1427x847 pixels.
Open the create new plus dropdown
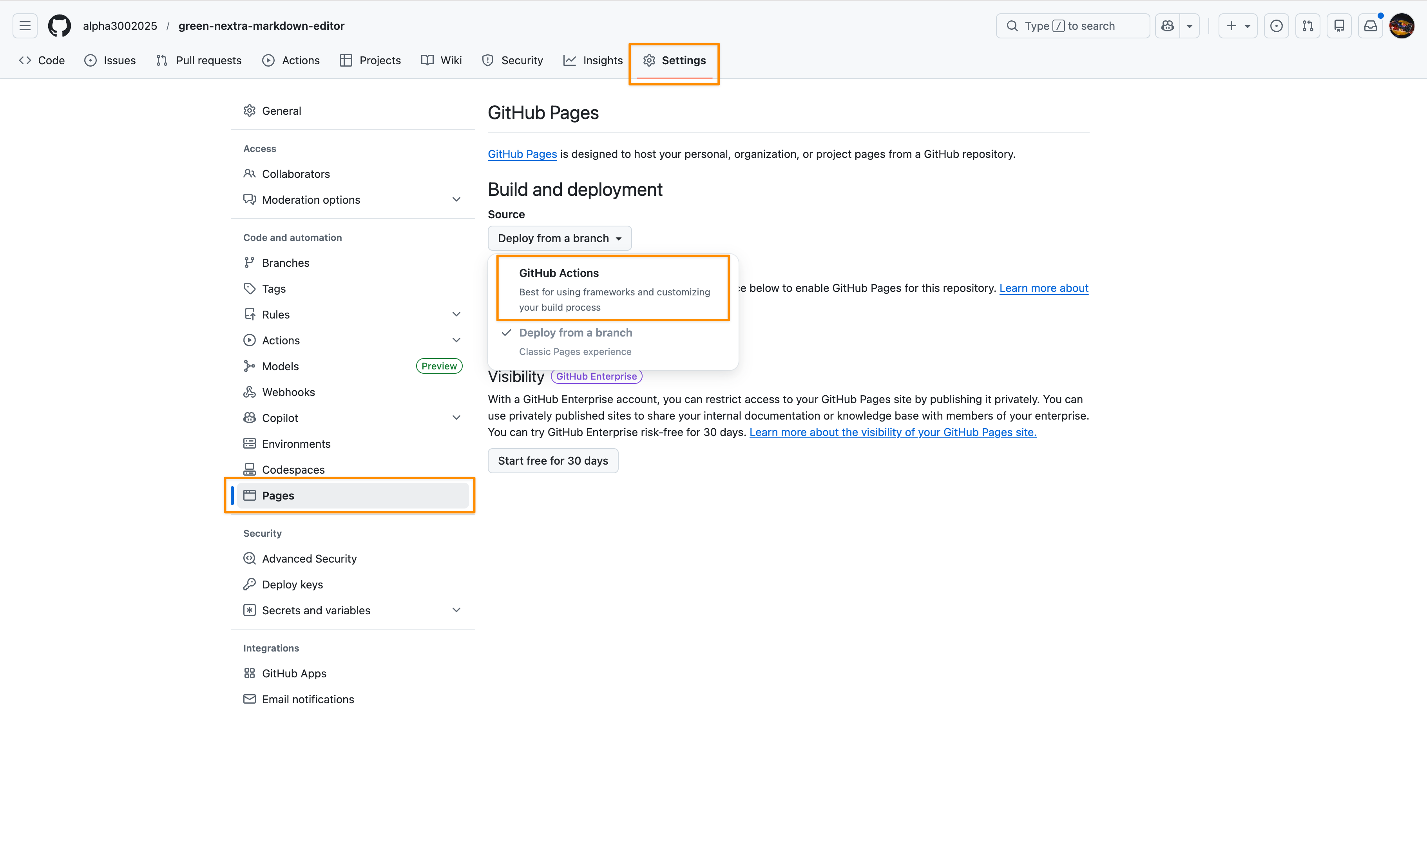[x=1237, y=26]
